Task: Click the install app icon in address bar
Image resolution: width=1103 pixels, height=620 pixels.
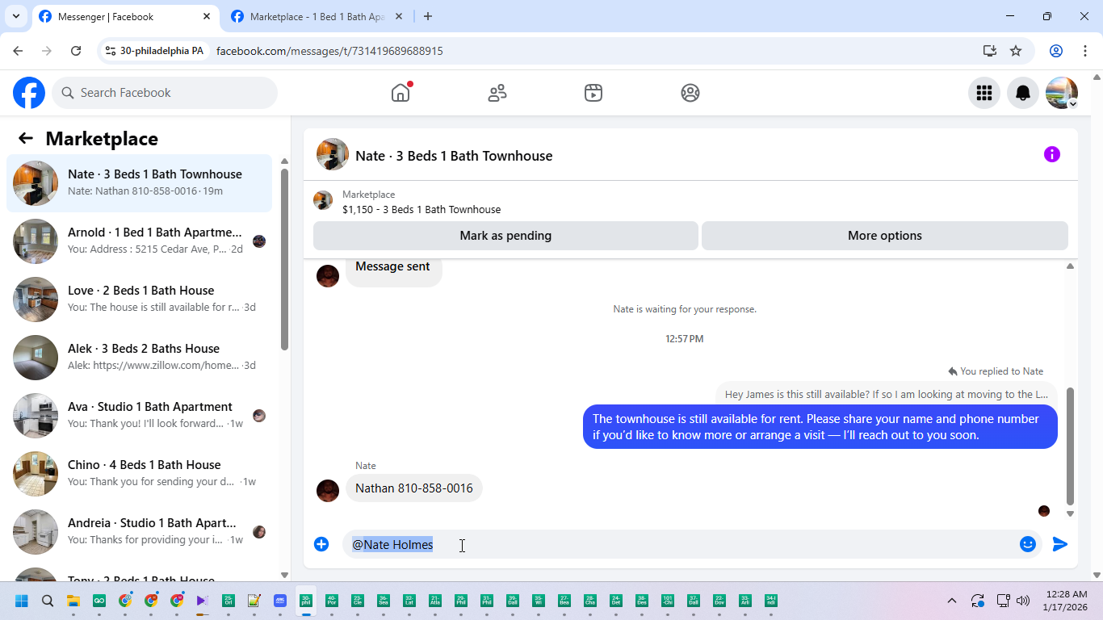Action: 990,51
